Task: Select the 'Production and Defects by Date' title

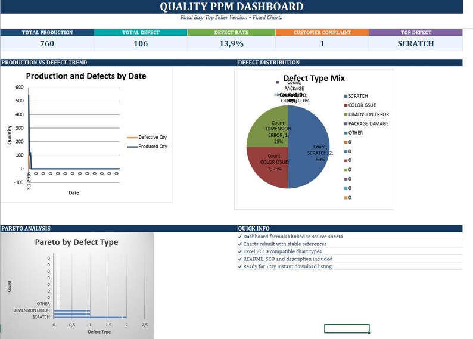Action: click(x=86, y=76)
